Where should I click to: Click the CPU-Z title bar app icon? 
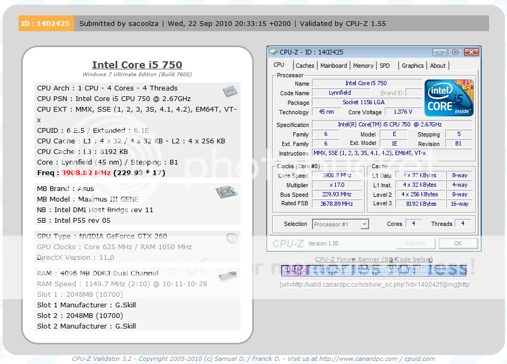coord(273,52)
